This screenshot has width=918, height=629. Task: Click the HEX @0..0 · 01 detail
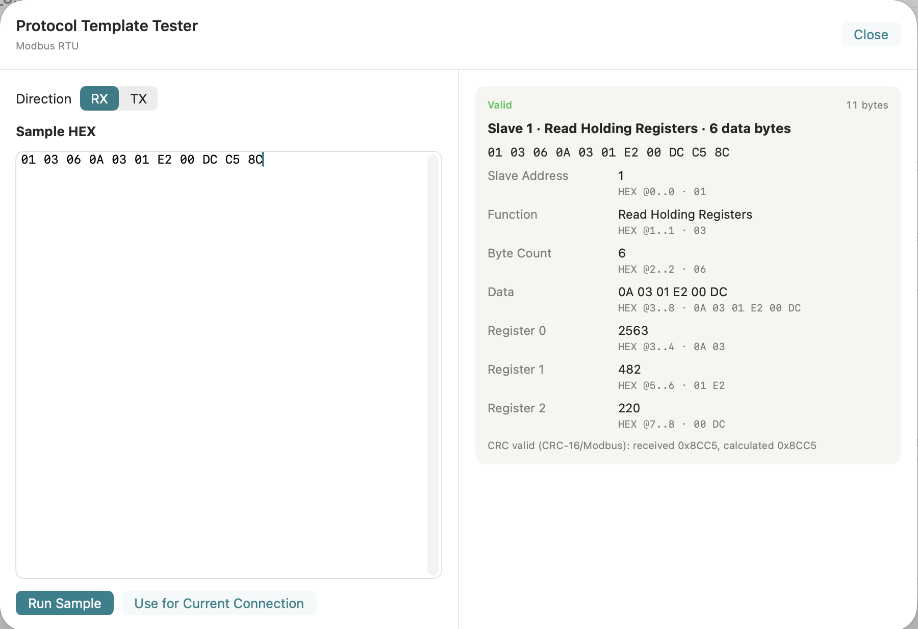(662, 192)
